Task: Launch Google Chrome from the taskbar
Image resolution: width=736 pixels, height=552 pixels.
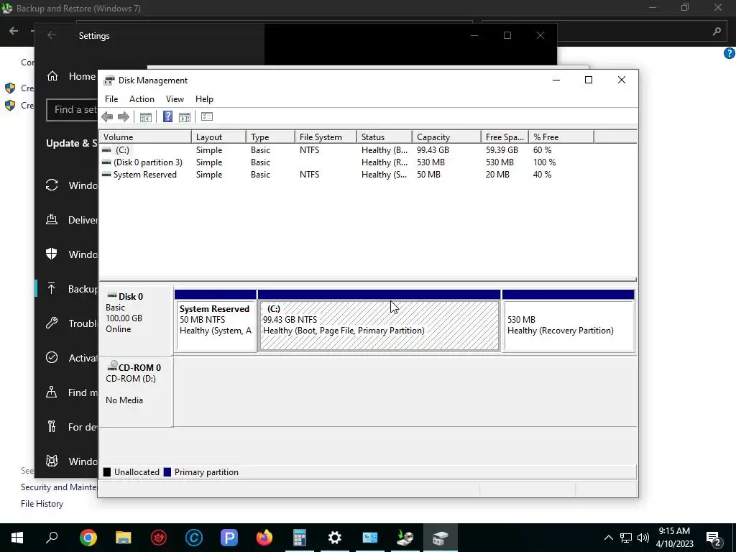Action: pos(88,538)
